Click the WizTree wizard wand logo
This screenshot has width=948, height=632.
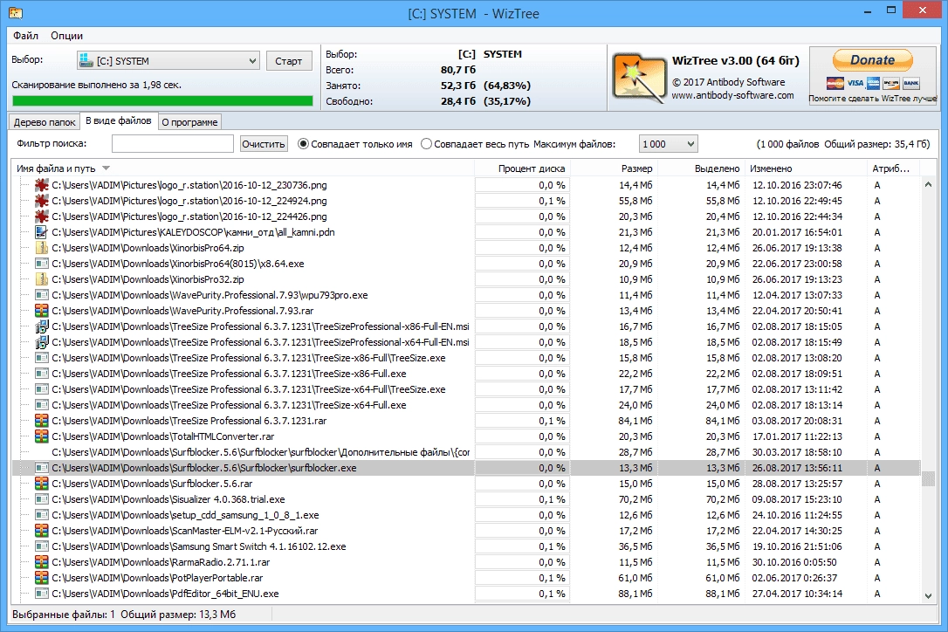click(x=638, y=78)
